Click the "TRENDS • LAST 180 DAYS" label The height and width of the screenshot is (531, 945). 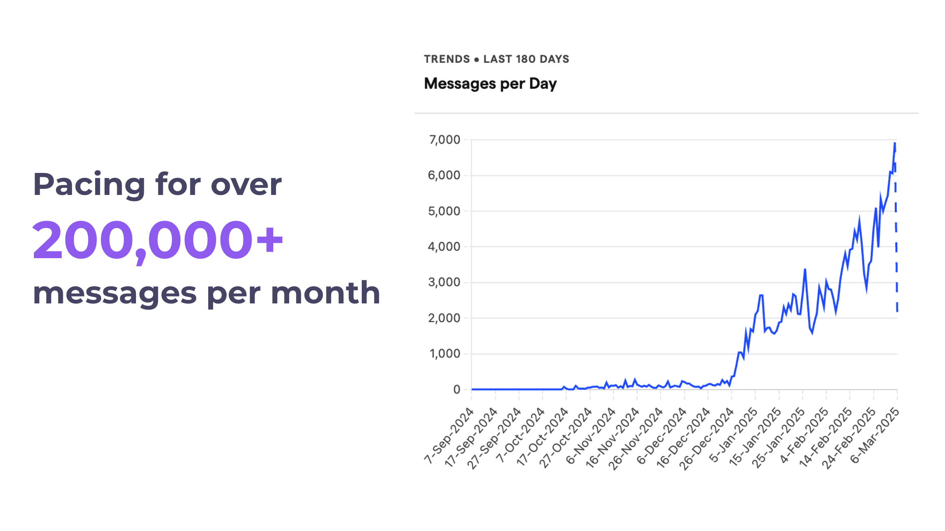click(496, 59)
